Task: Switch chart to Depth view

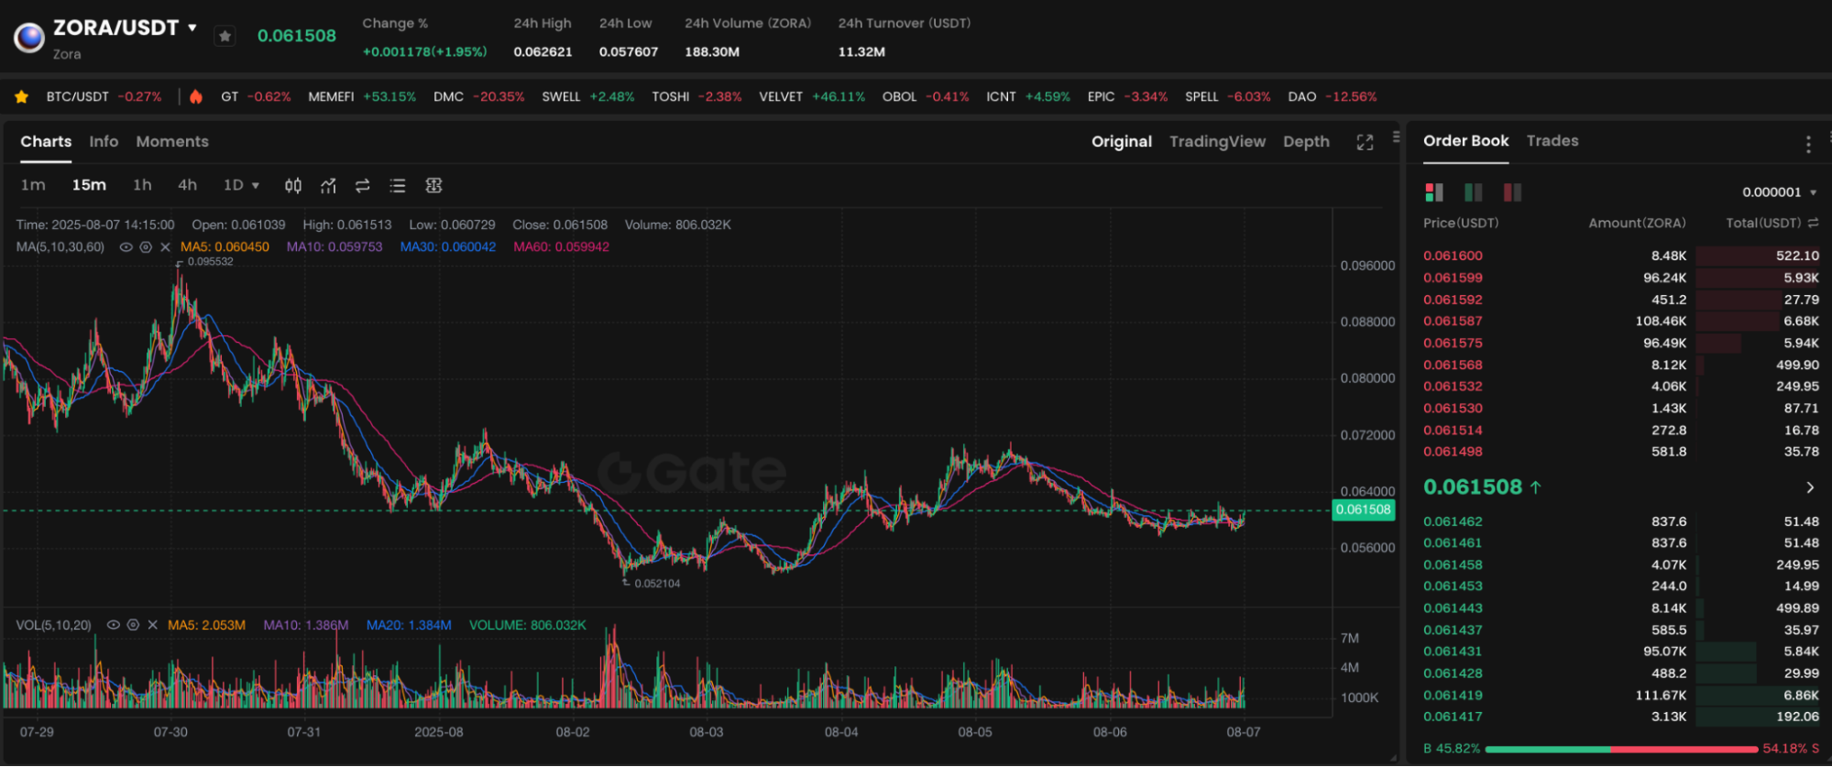Action: click(x=1306, y=142)
